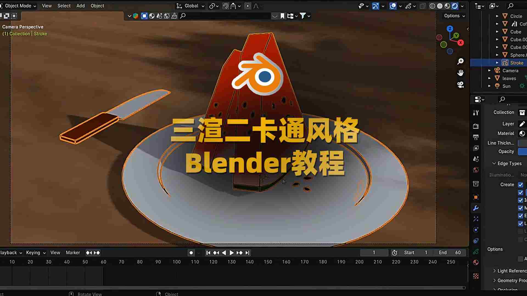527x296 pixels.
Task: Click the play button in timeline
Action: [x=231, y=253]
